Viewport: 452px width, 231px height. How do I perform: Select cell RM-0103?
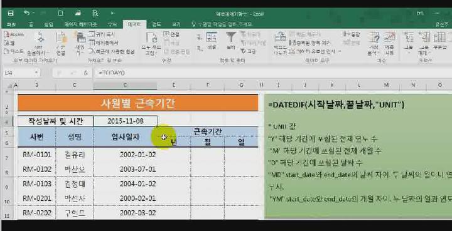(x=36, y=183)
